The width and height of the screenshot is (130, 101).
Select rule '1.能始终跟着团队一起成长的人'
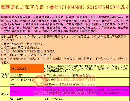(21, 44)
